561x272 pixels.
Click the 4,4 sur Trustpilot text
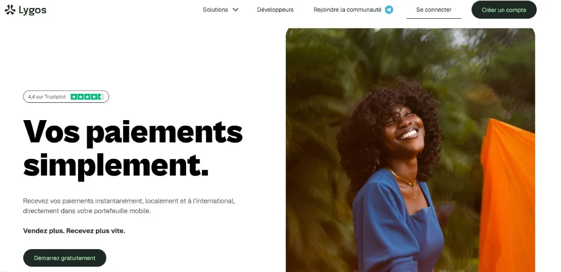47,97
